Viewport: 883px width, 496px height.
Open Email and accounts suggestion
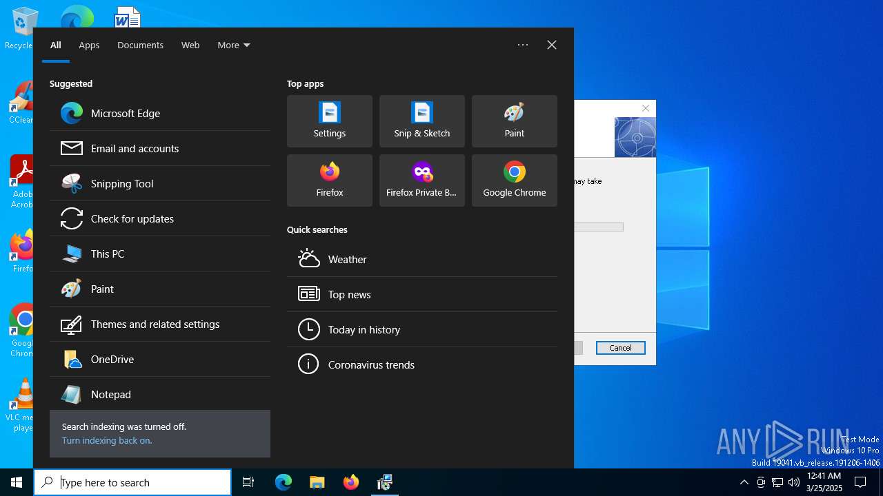click(x=160, y=148)
